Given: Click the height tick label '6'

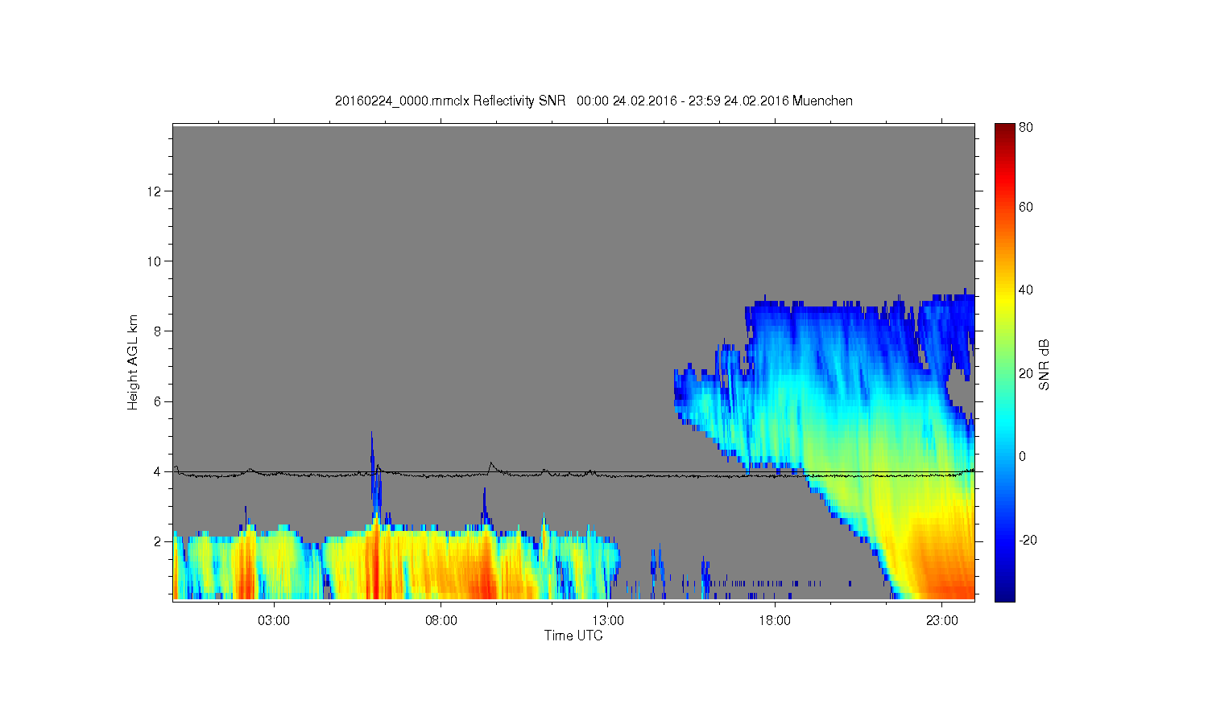Looking at the screenshot, I should (x=158, y=401).
